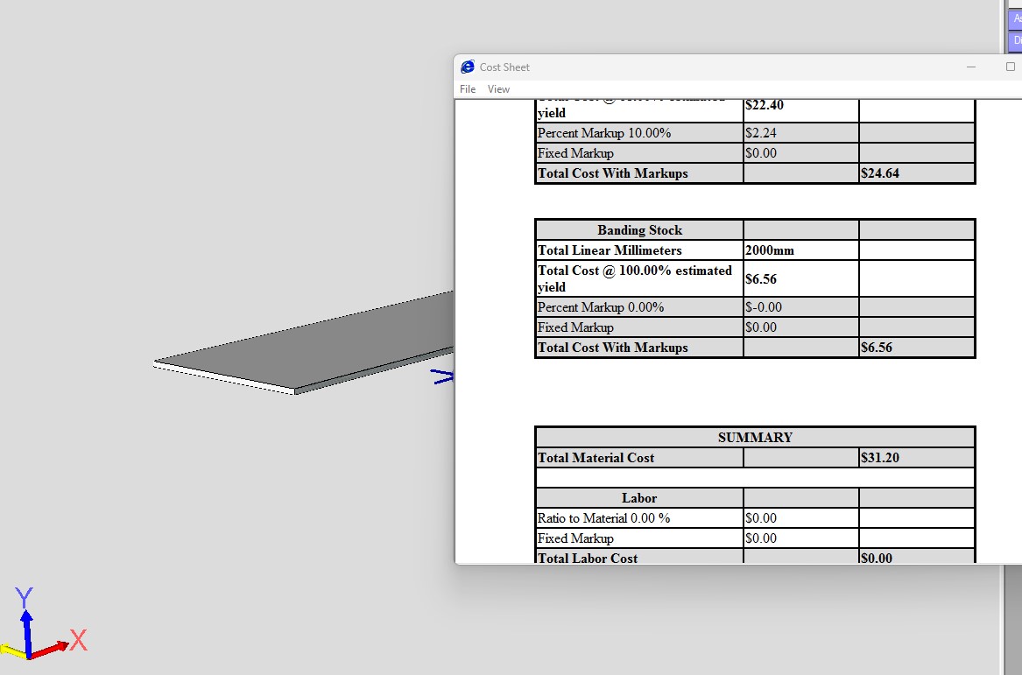Click the Cost Sheet window icon

click(x=468, y=67)
